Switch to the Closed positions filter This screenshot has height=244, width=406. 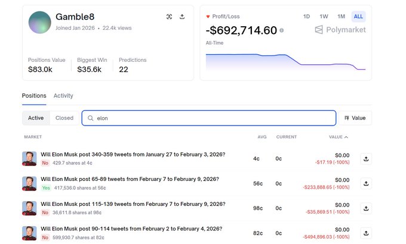pos(64,118)
